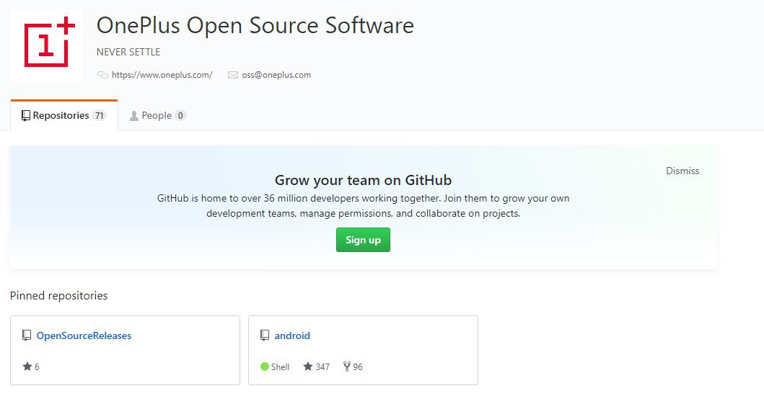
Task: Click the star icon showing 347 stars
Action: pyautogui.click(x=308, y=366)
